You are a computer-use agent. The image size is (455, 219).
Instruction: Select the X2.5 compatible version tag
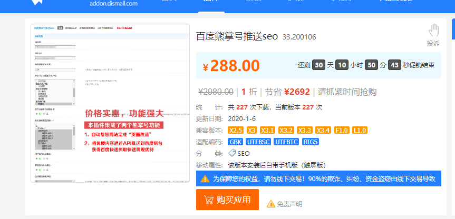[235, 130]
